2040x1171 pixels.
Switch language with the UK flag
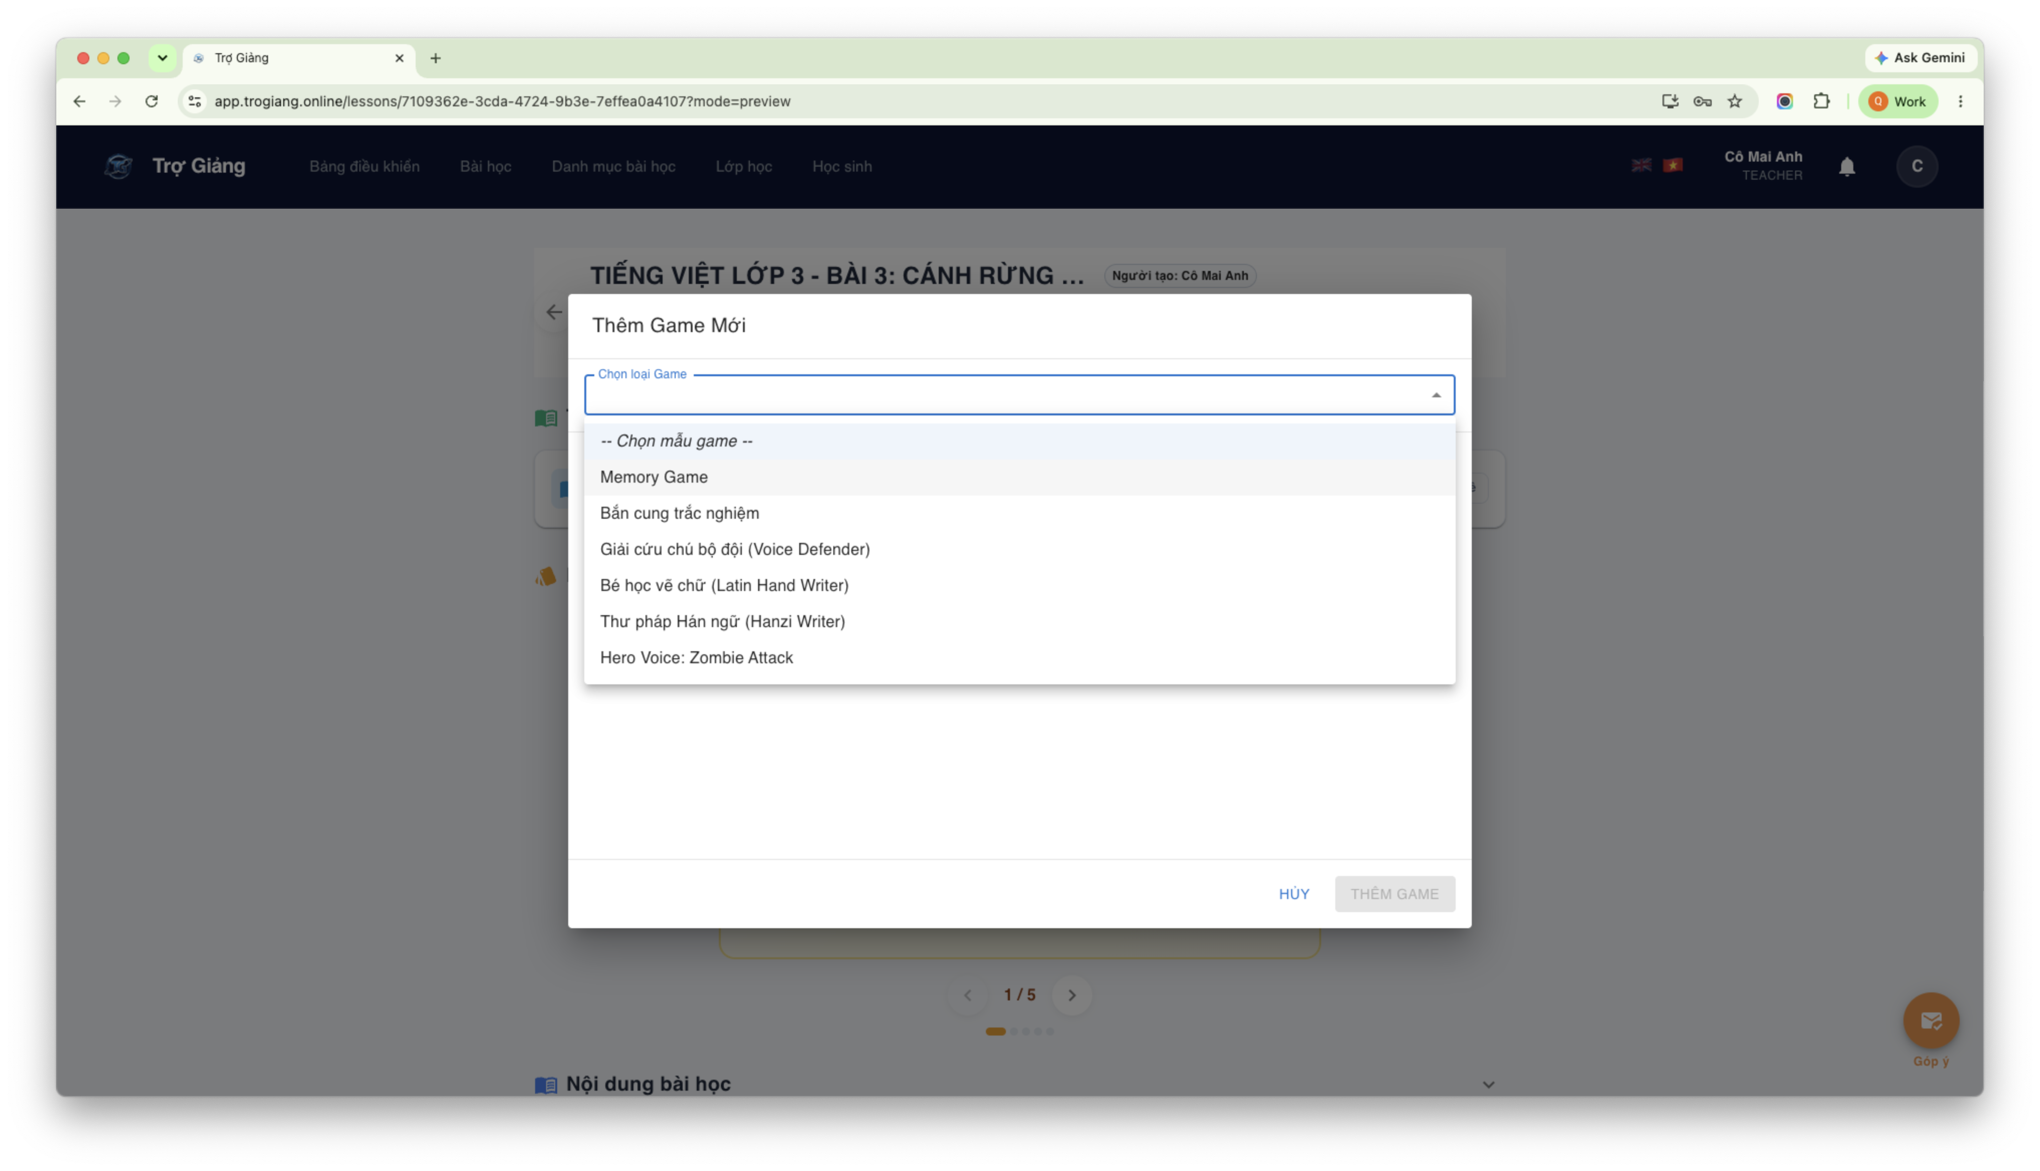tap(1641, 165)
